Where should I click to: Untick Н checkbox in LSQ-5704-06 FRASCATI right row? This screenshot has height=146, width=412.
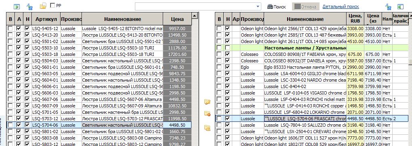coord(227,119)
